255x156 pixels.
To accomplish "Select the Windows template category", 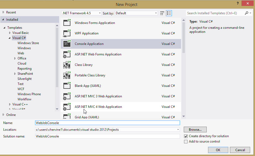I will 24,48.
